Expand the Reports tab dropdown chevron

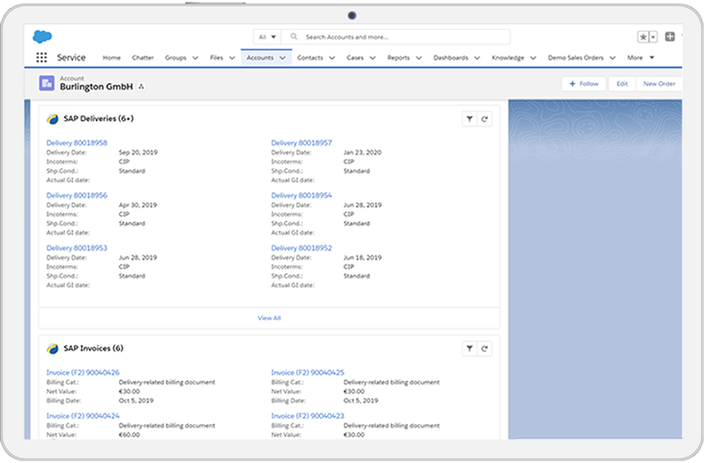pos(419,58)
